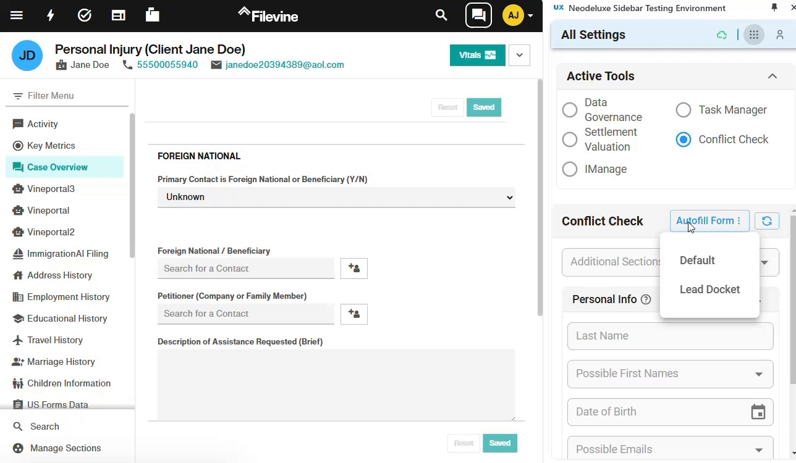Click the Personal Info help icon
Screen dimensions: 796x463
[x=646, y=299]
